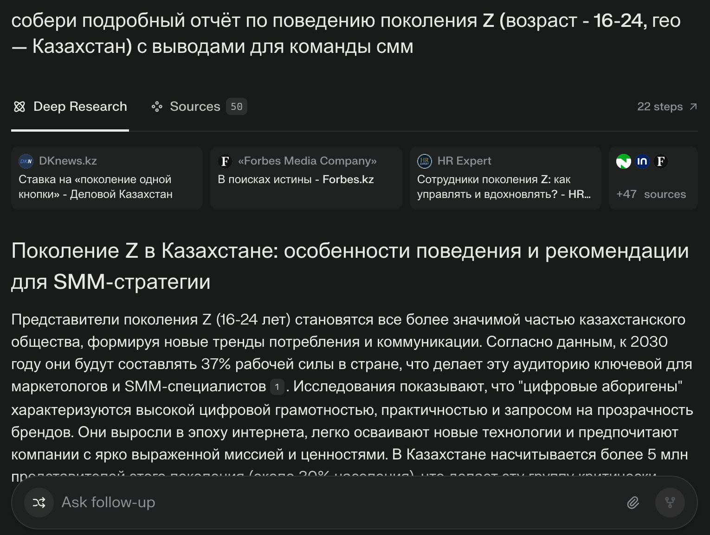Click the branching icon next to Sources
This screenshot has height=535, width=710.
point(158,106)
